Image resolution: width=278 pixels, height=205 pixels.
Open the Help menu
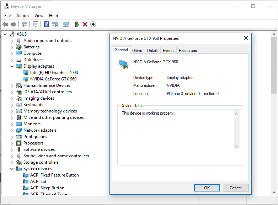click(x=53, y=16)
